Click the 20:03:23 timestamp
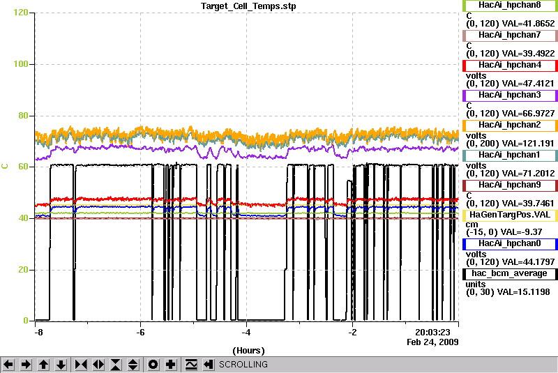This screenshot has width=558, height=373. coord(432,333)
